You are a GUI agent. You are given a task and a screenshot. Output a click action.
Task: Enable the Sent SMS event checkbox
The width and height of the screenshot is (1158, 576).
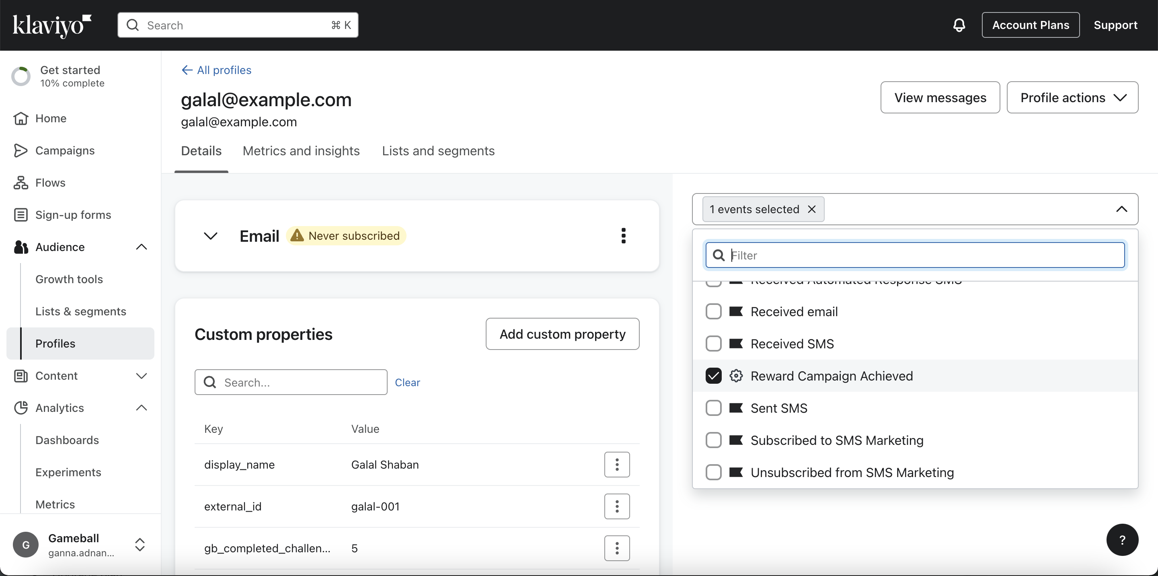(713, 408)
